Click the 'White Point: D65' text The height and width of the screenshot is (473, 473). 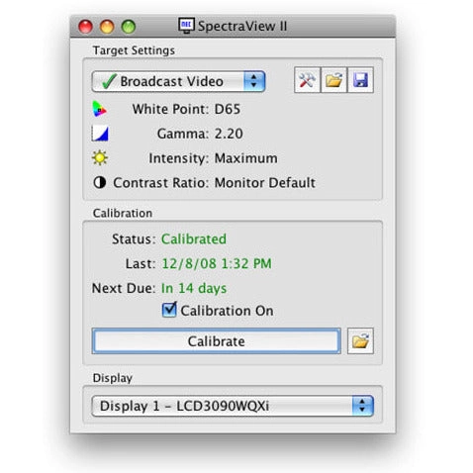click(186, 109)
